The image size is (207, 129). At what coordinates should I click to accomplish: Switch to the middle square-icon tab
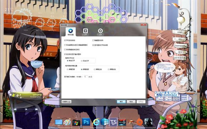[x=85, y=32]
